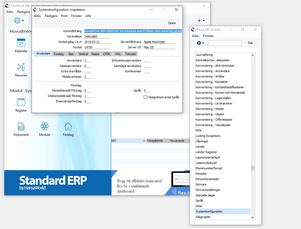Image resolution: width=301 pixels, height=229 pixels.
Task: Click the scroll down arrow in settings list
Action: tap(253, 217)
